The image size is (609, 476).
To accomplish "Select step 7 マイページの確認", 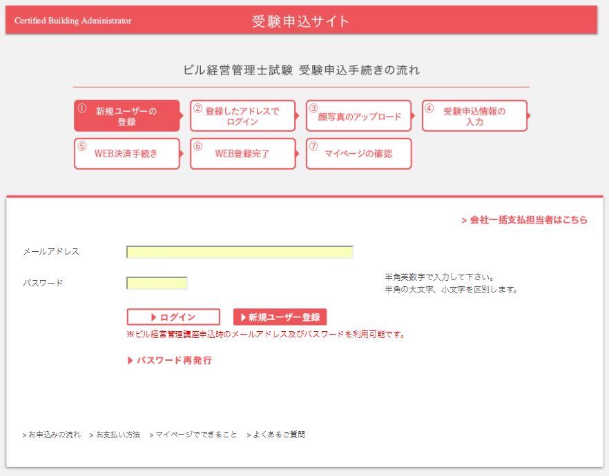I will [x=358, y=154].
